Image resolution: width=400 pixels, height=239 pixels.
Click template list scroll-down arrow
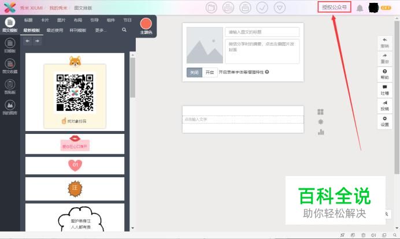point(132,228)
